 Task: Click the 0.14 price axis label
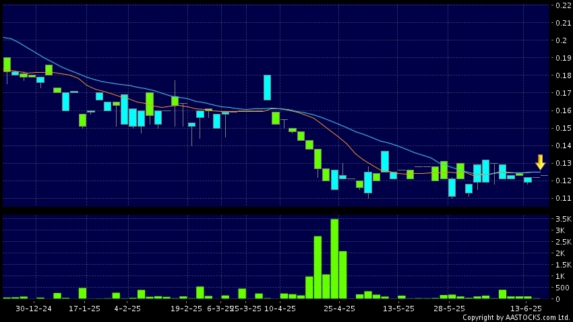(563, 146)
